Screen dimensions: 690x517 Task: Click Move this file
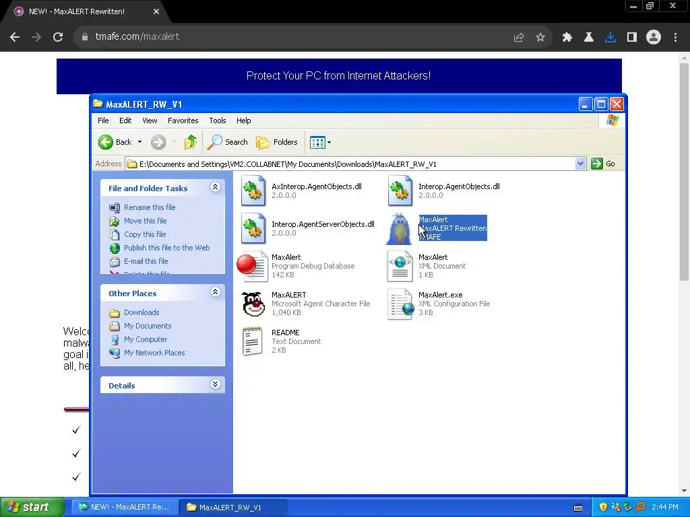point(146,221)
